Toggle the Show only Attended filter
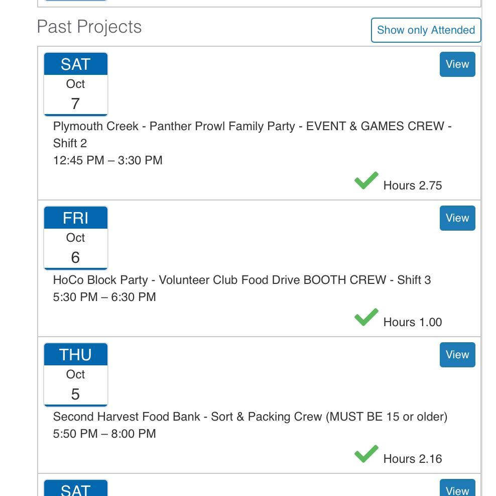496x496 pixels. [426, 30]
